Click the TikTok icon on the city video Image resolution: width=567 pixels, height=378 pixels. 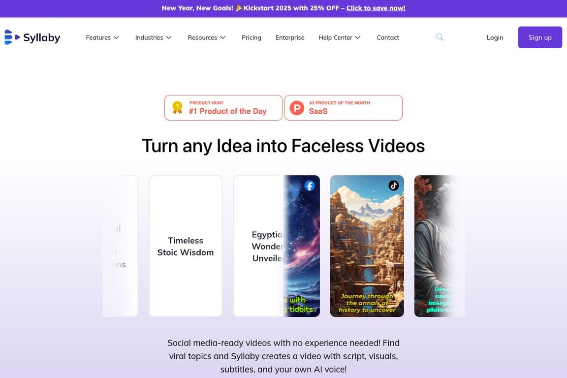(393, 186)
